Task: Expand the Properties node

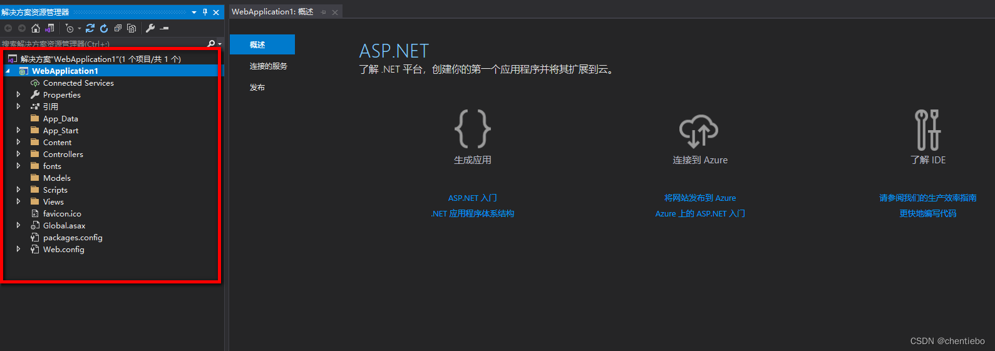Action: pyautogui.click(x=18, y=94)
